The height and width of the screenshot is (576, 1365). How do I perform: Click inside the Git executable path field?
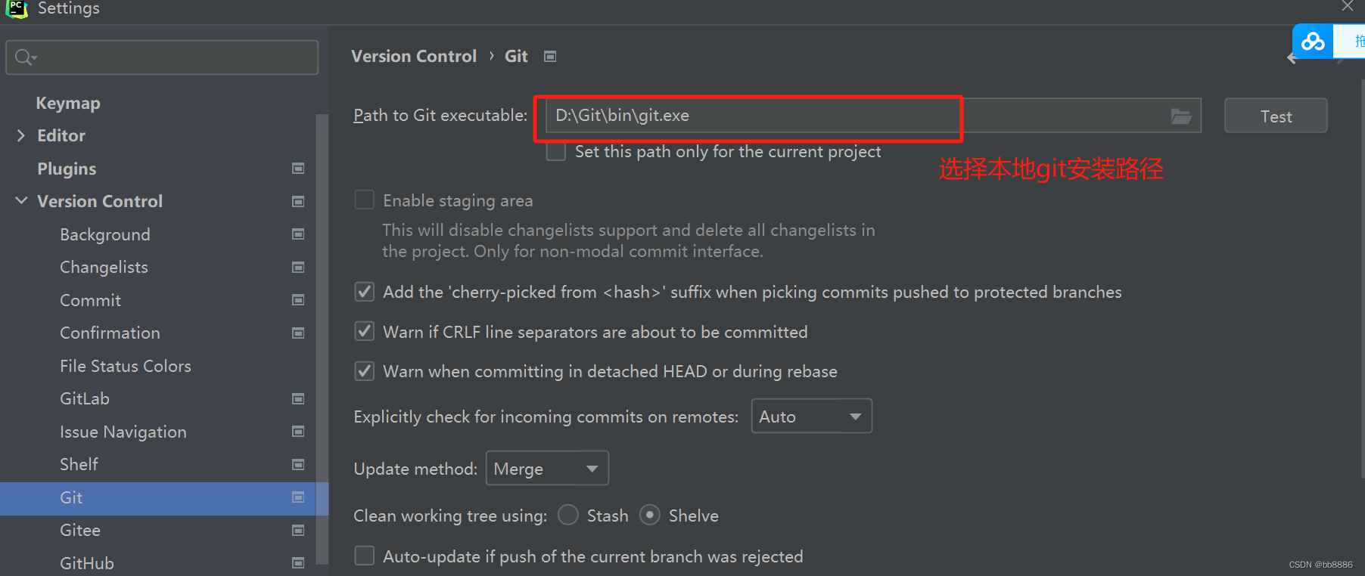pos(749,116)
